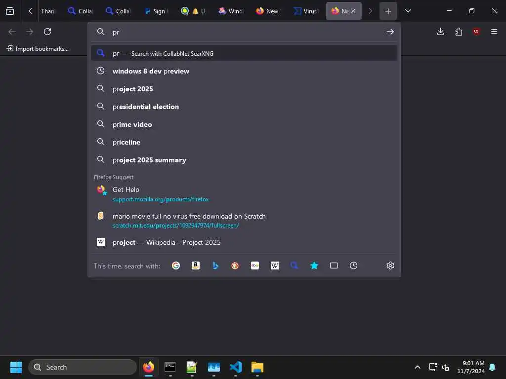Open Firefox from the taskbar
The height and width of the screenshot is (379, 506).
pos(148,367)
